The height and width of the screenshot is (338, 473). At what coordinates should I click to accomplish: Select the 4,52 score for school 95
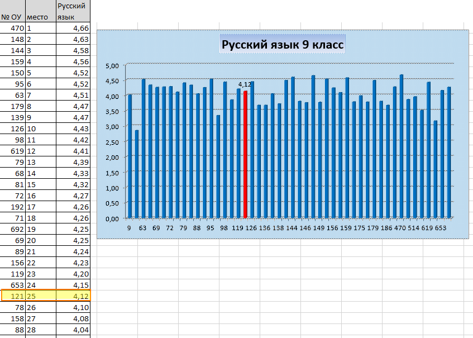coord(73,84)
